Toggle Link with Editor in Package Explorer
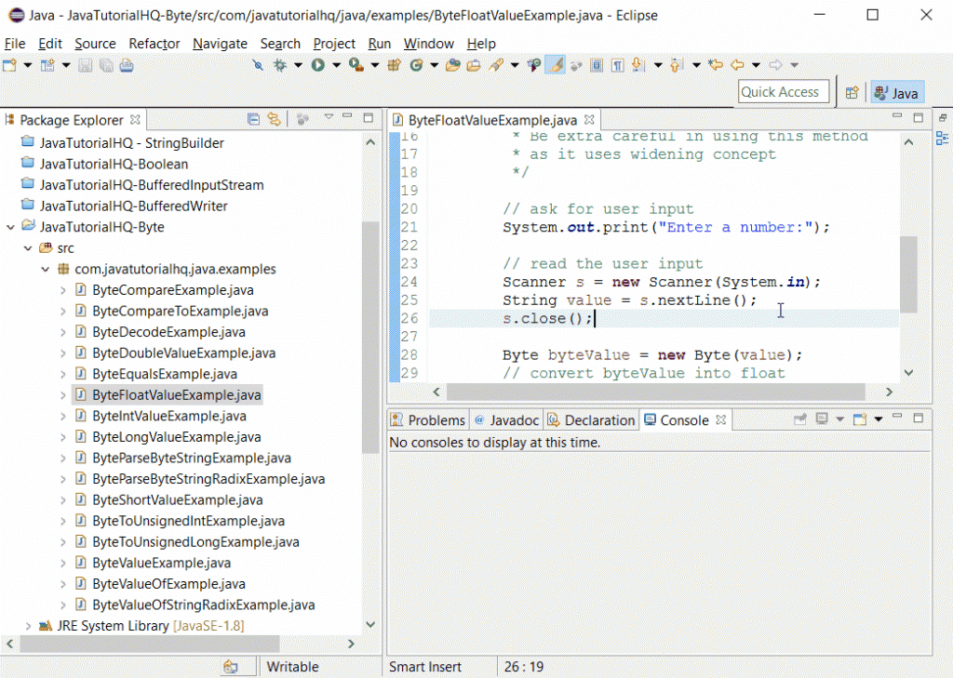The height and width of the screenshot is (678, 953). point(275,119)
